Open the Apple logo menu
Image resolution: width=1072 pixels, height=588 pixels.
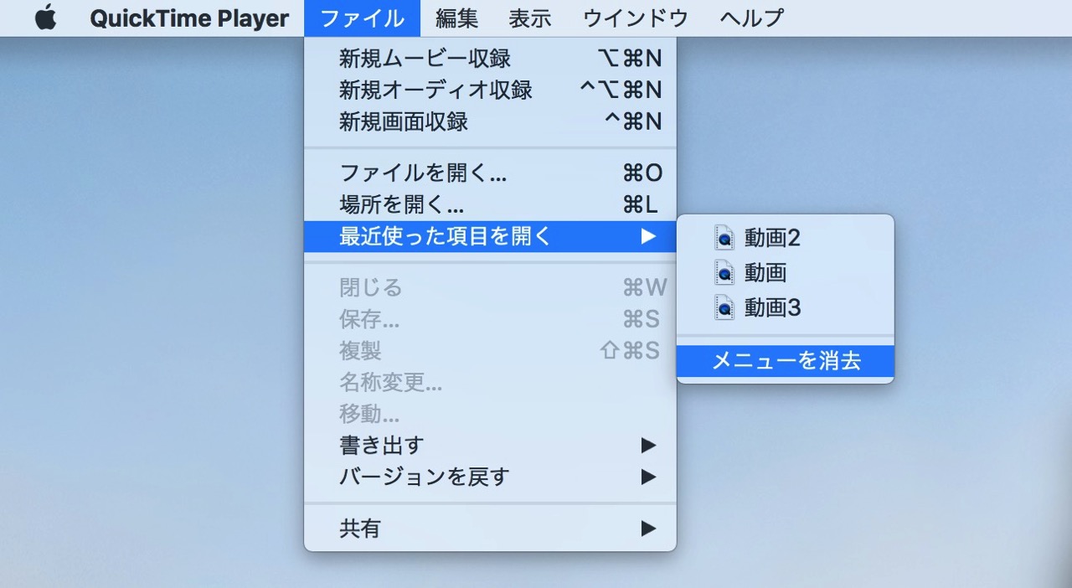(45, 18)
